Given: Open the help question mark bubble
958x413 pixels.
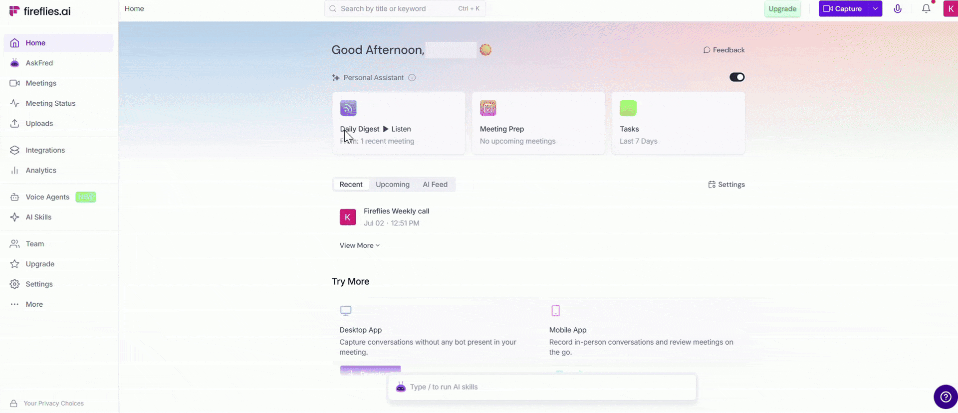Looking at the screenshot, I should 946,397.
